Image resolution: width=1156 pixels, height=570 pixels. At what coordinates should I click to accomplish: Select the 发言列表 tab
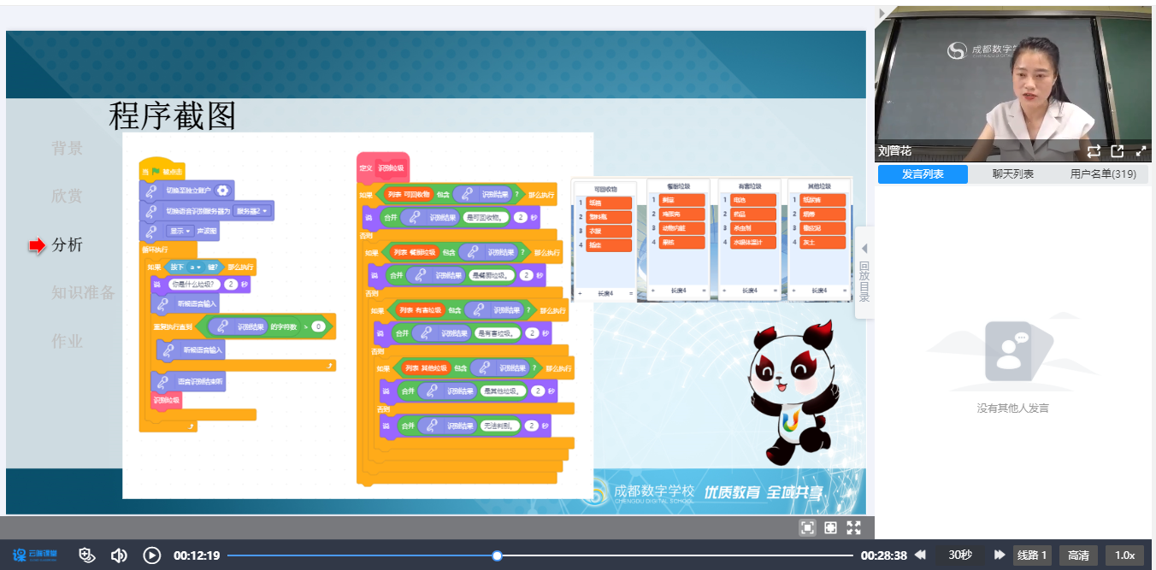(x=923, y=174)
